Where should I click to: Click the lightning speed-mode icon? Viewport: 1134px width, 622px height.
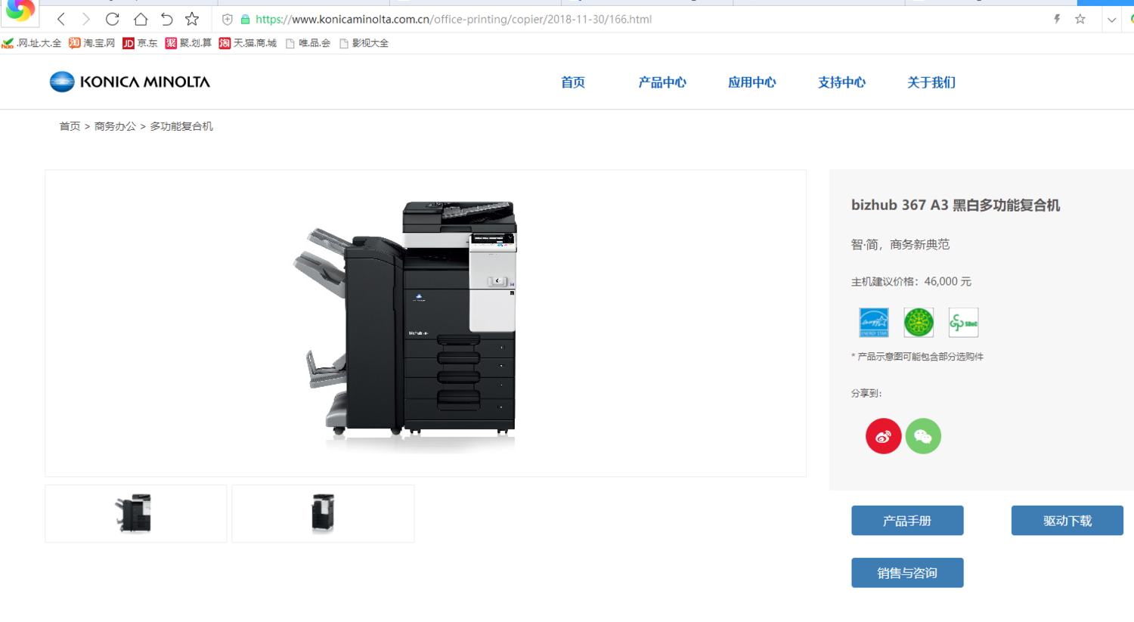click(x=1057, y=19)
